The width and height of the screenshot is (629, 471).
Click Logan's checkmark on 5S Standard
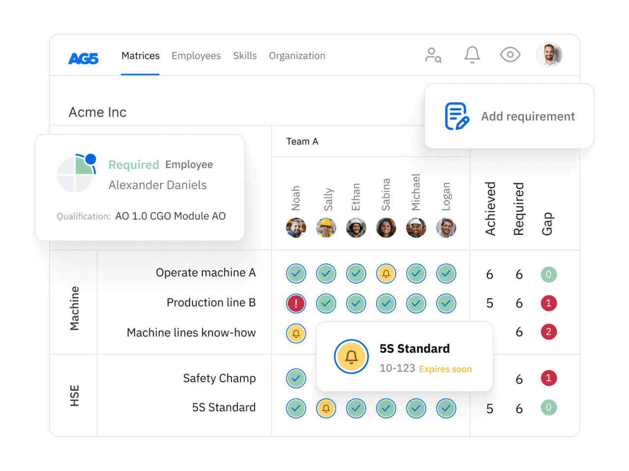[x=446, y=408]
